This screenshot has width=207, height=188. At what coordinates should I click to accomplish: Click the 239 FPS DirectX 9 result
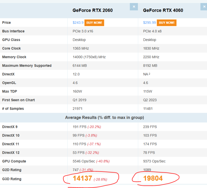pos(150,127)
